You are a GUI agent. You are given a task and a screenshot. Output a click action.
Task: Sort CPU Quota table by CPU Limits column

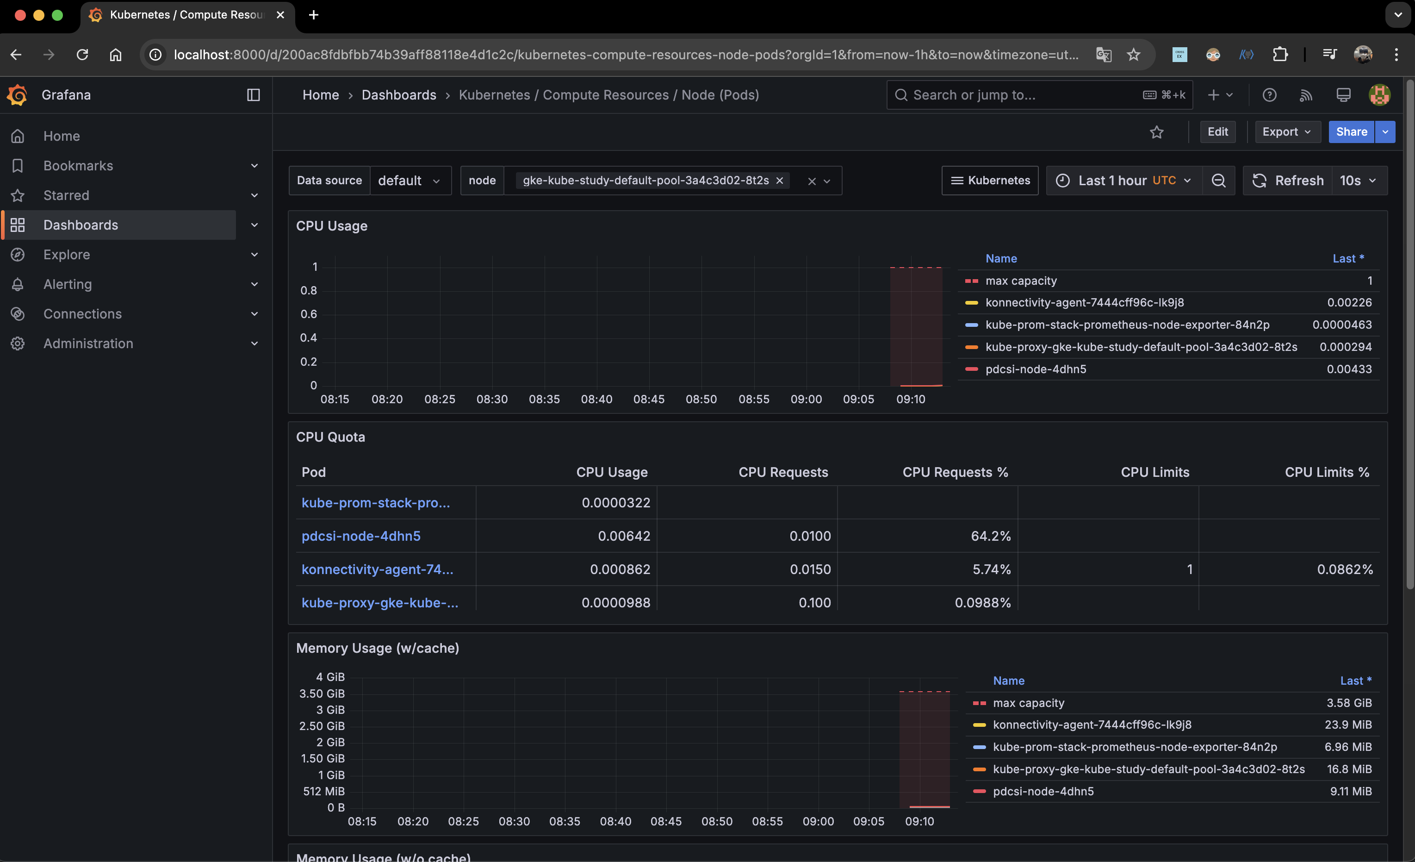click(x=1155, y=472)
